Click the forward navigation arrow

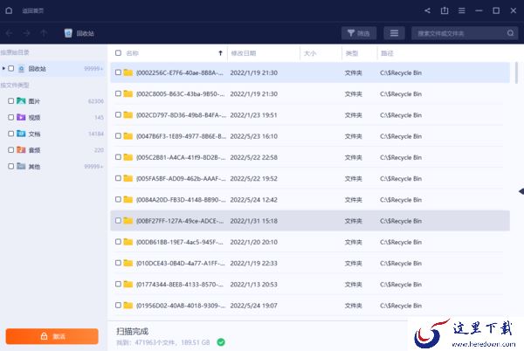(x=27, y=33)
